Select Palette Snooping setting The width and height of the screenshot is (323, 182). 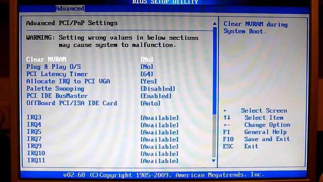pyautogui.click(x=55, y=89)
